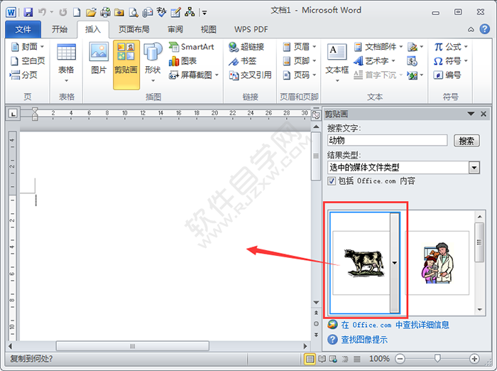Insert a SmartArt graphic
Screen dimensions: 497x371
click(x=191, y=47)
